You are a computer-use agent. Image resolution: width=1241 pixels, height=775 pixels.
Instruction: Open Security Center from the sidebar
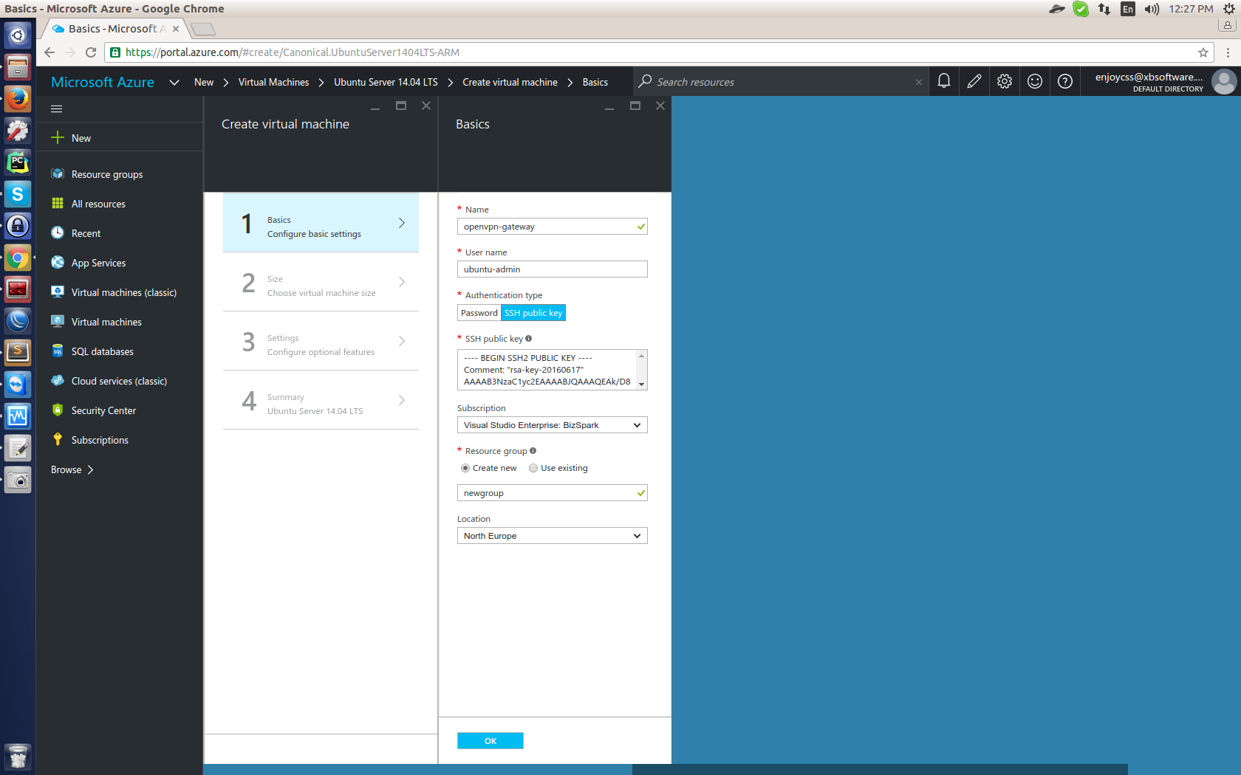tap(103, 410)
